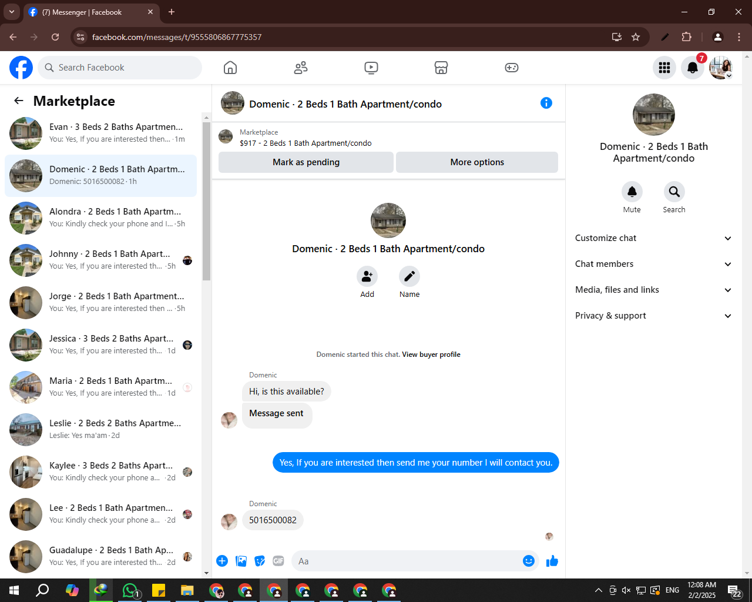This screenshot has height=602, width=752.
Task: Add people to the chat
Action: (367, 276)
